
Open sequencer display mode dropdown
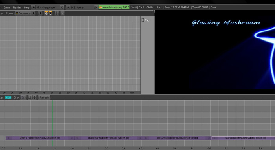24,97
